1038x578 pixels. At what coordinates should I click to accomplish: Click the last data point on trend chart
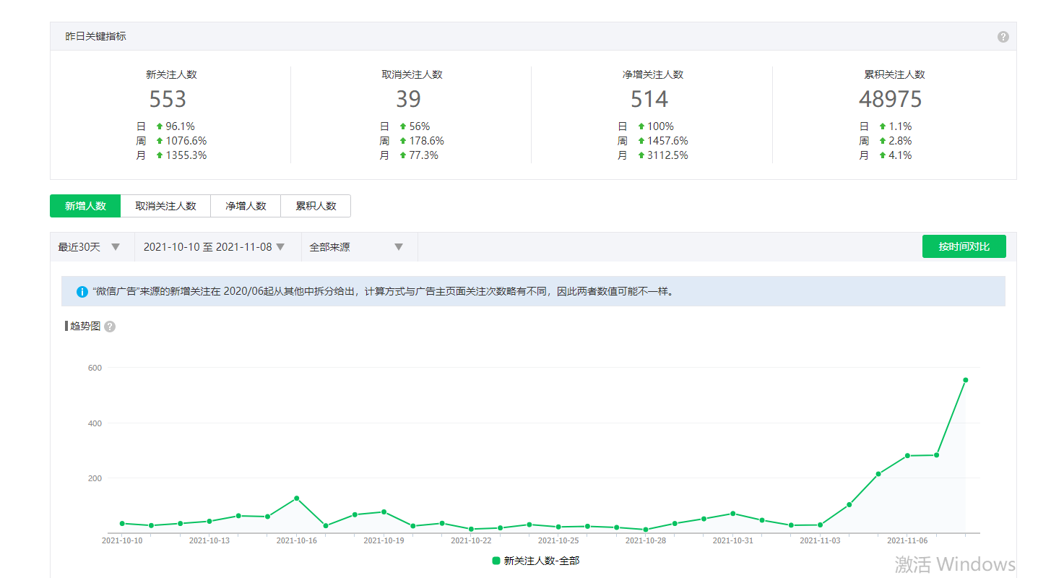pyautogui.click(x=965, y=380)
